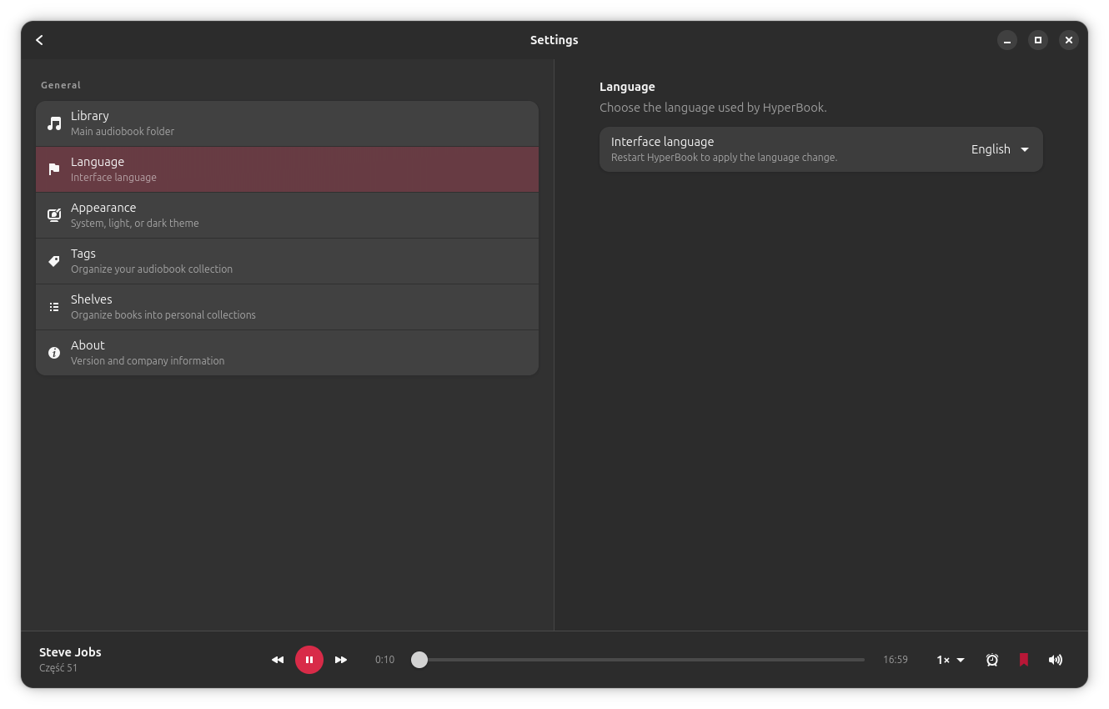This screenshot has width=1109, height=709.
Task: Click the Appearance display icon
Action: [54, 215]
